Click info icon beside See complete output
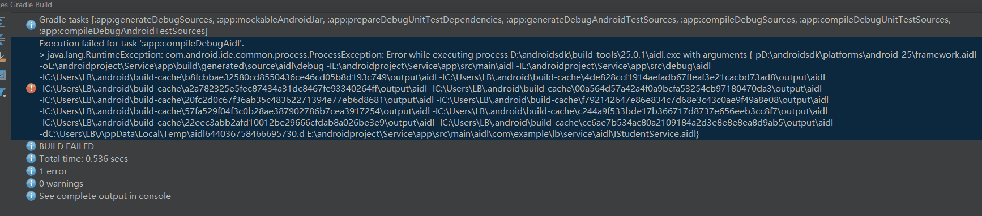Screen dimensions: 982x216 pyautogui.click(x=31, y=196)
